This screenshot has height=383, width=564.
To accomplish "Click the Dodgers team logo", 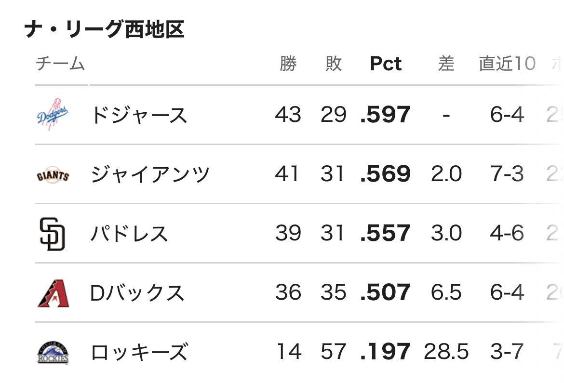I will (53, 115).
